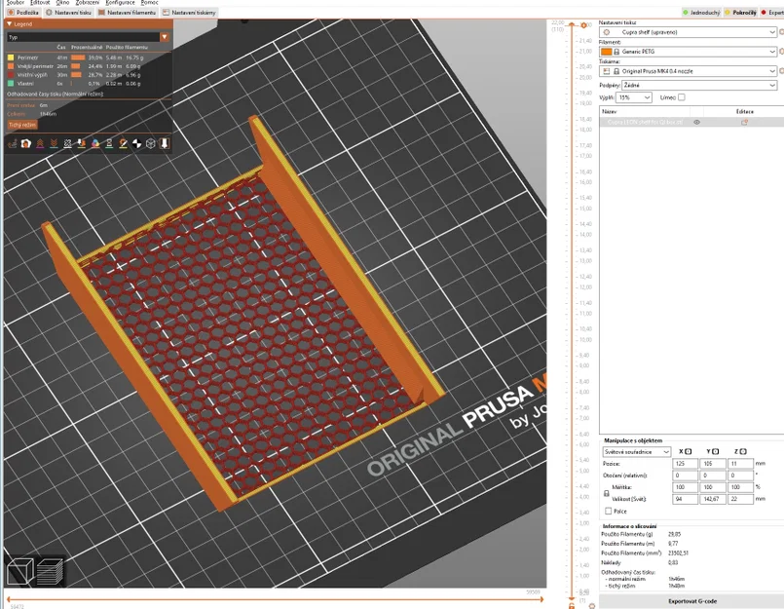784x609 pixels.
Task: Open Original Prusa MK4 printer dropdown
Action: [x=688, y=71]
